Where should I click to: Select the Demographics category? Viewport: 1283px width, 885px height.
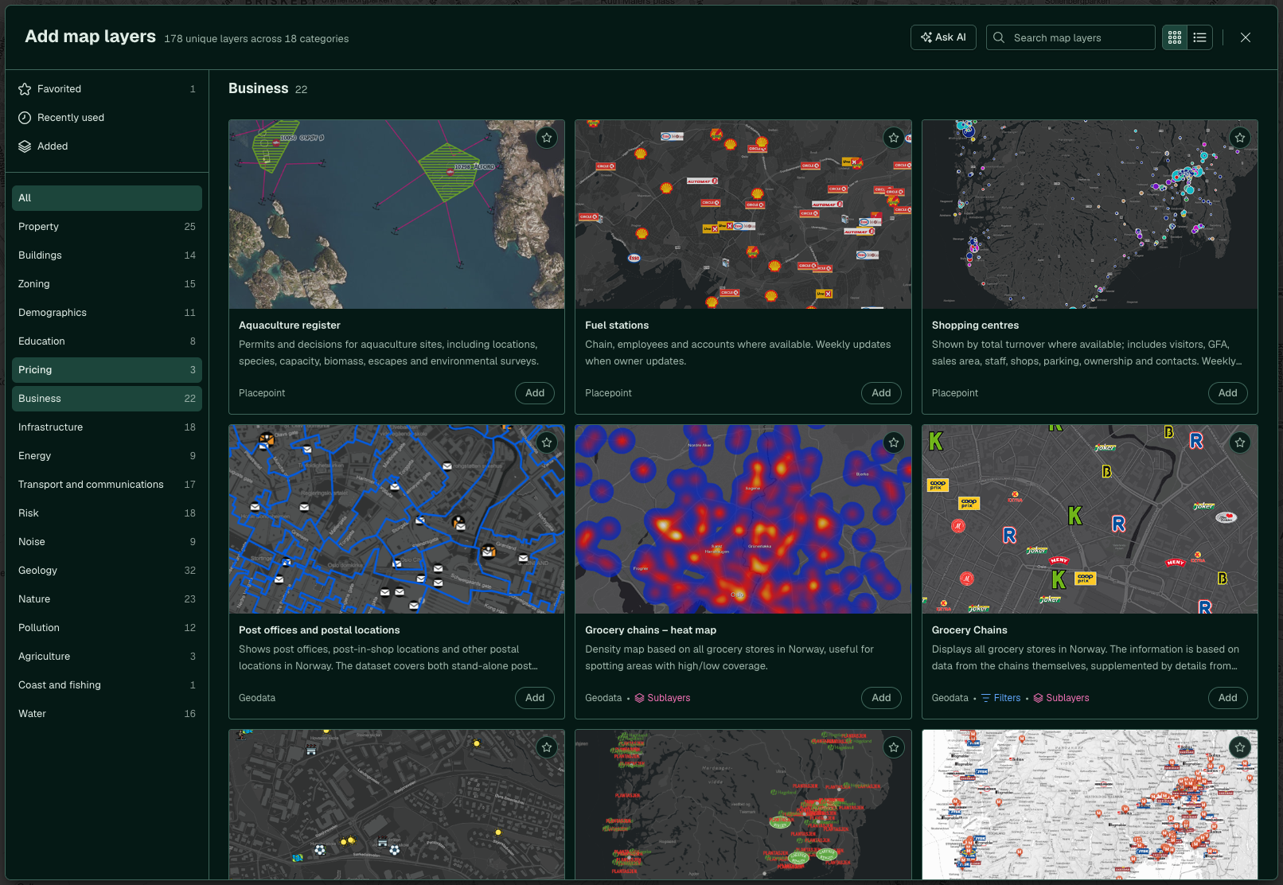coord(107,313)
